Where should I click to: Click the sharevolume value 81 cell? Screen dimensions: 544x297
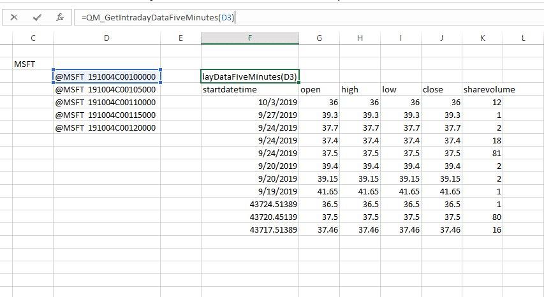coord(482,154)
